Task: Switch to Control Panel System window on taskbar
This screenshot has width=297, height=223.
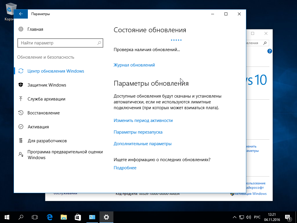Action: tap(92, 217)
